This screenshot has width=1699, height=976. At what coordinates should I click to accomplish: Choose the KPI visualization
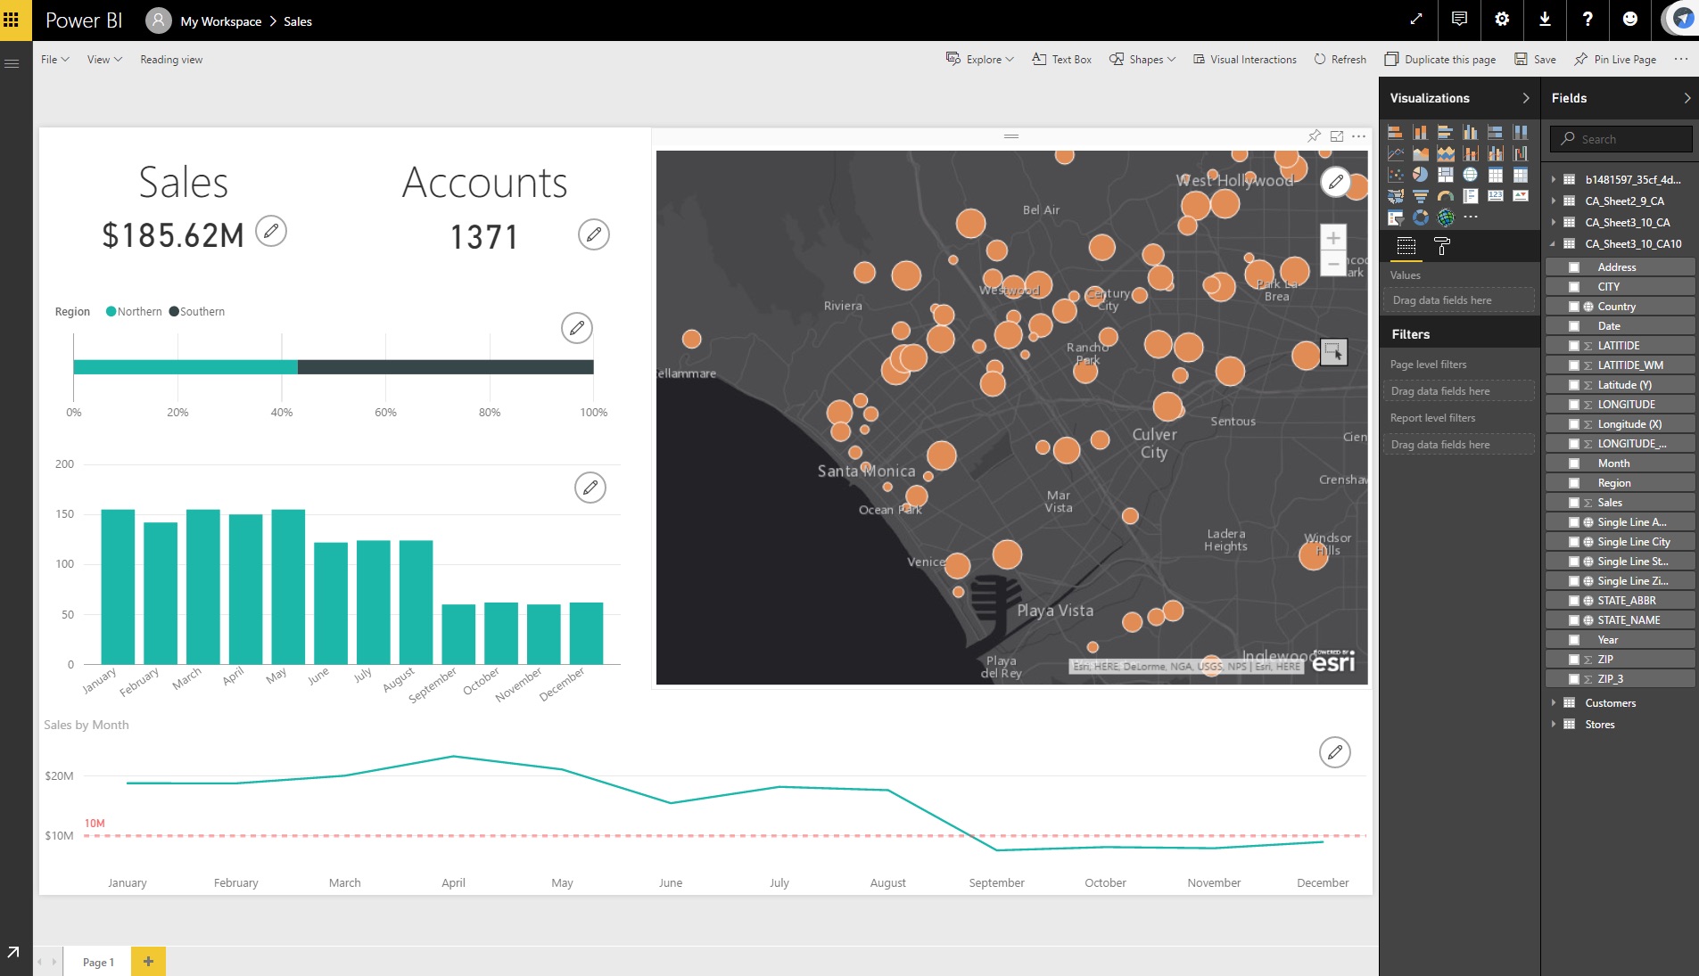[x=1521, y=196]
